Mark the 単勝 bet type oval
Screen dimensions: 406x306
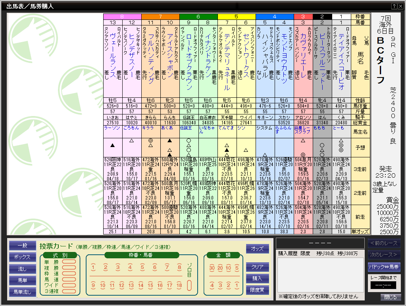[68, 262]
